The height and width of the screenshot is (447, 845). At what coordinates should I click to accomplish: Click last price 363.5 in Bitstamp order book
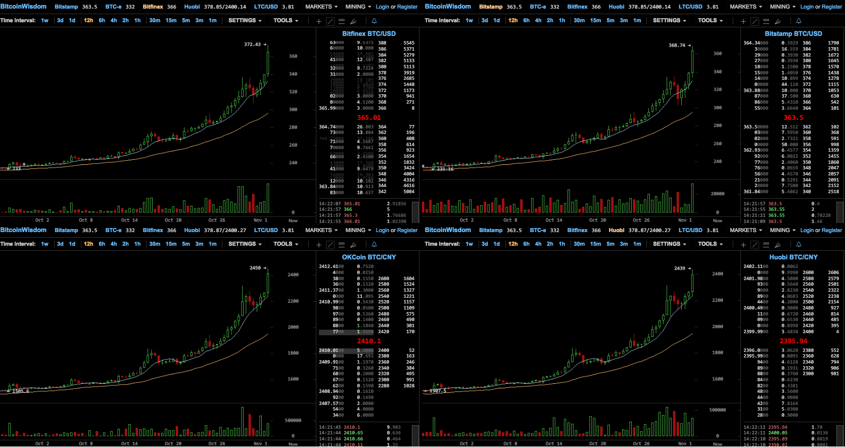(x=793, y=117)
